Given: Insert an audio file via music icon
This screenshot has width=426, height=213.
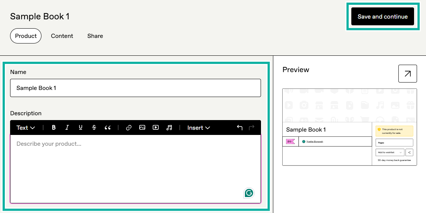Looking at the screenshot, I should 169,128.
